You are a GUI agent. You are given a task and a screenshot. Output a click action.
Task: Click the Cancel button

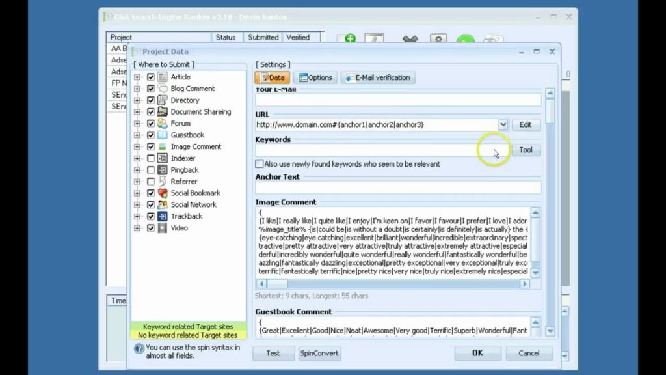pyautogui.click(x=529, y=353)
